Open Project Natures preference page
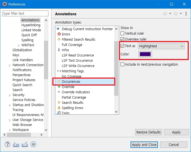Image resolution: width=191 pixels, height=152 pixels. point(24,80)
